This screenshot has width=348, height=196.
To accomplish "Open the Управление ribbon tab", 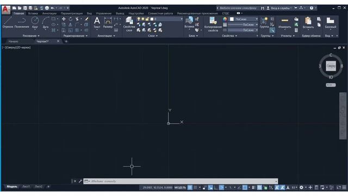I will [x=104, y=13].
